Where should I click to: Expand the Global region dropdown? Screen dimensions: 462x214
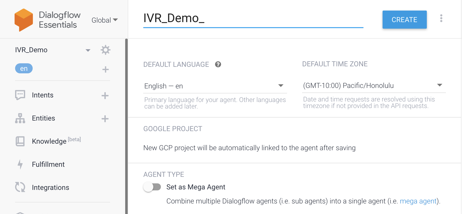(x=105, y=20)
